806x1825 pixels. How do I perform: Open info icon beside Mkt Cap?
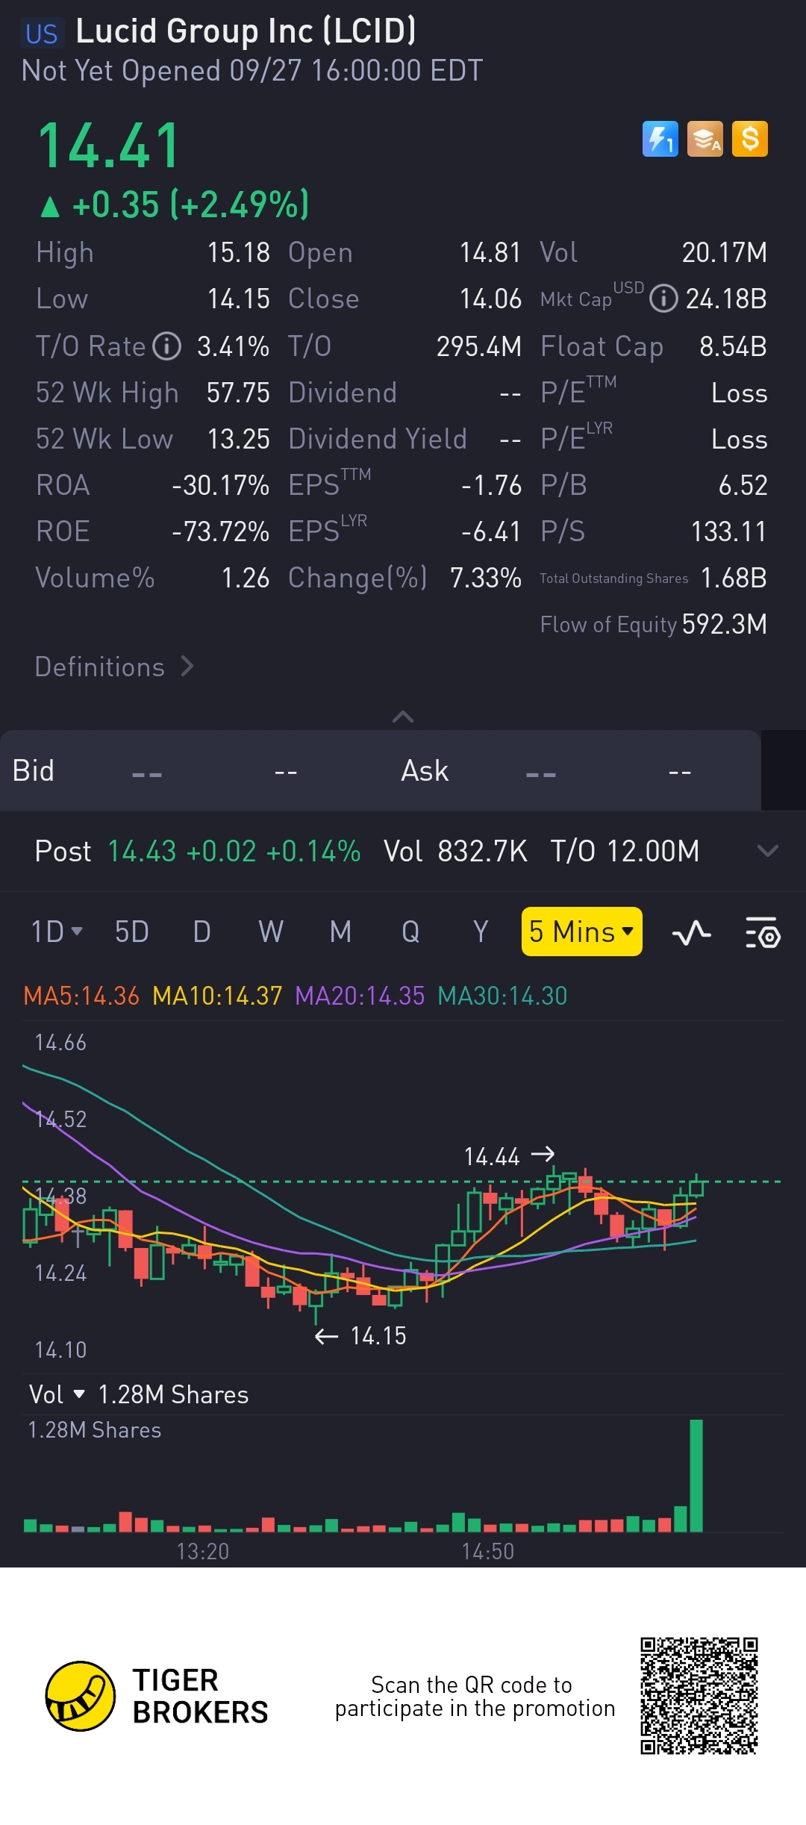pyautogui.click(x=663, y=299)
